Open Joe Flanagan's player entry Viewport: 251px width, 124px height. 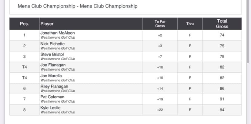point(53,65)
